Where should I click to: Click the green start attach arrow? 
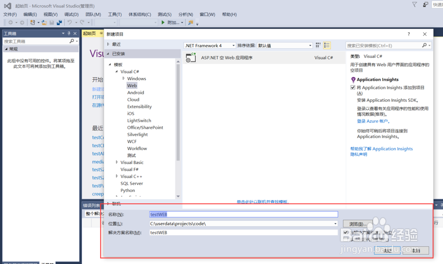coord(163,23)
